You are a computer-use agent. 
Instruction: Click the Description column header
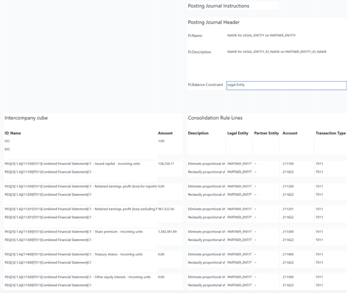tap(198, 133)
